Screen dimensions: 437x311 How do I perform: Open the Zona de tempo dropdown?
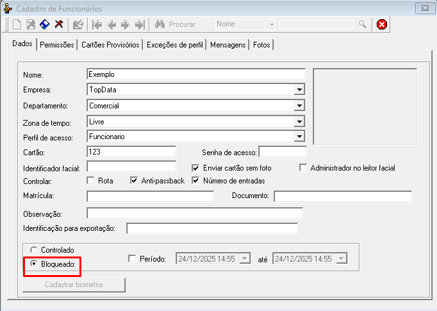coord(299,121)
